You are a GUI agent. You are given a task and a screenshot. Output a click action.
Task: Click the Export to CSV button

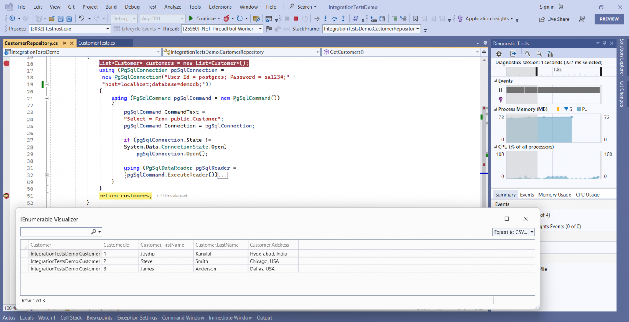point(511,232)
